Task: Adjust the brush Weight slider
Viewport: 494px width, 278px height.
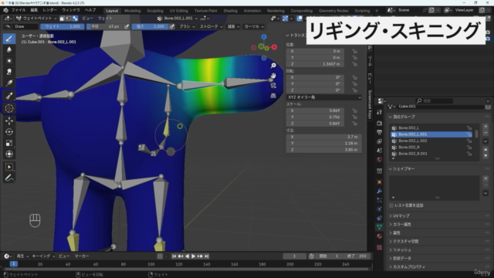Action: tap(63, 26)
